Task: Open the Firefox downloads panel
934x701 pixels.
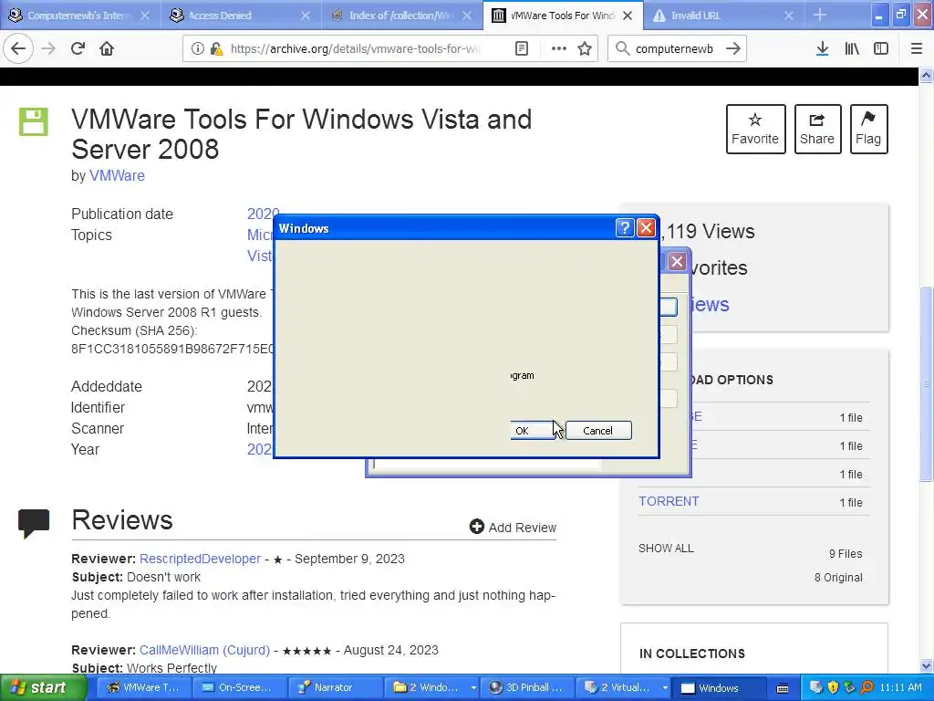Action: (823, 48)
